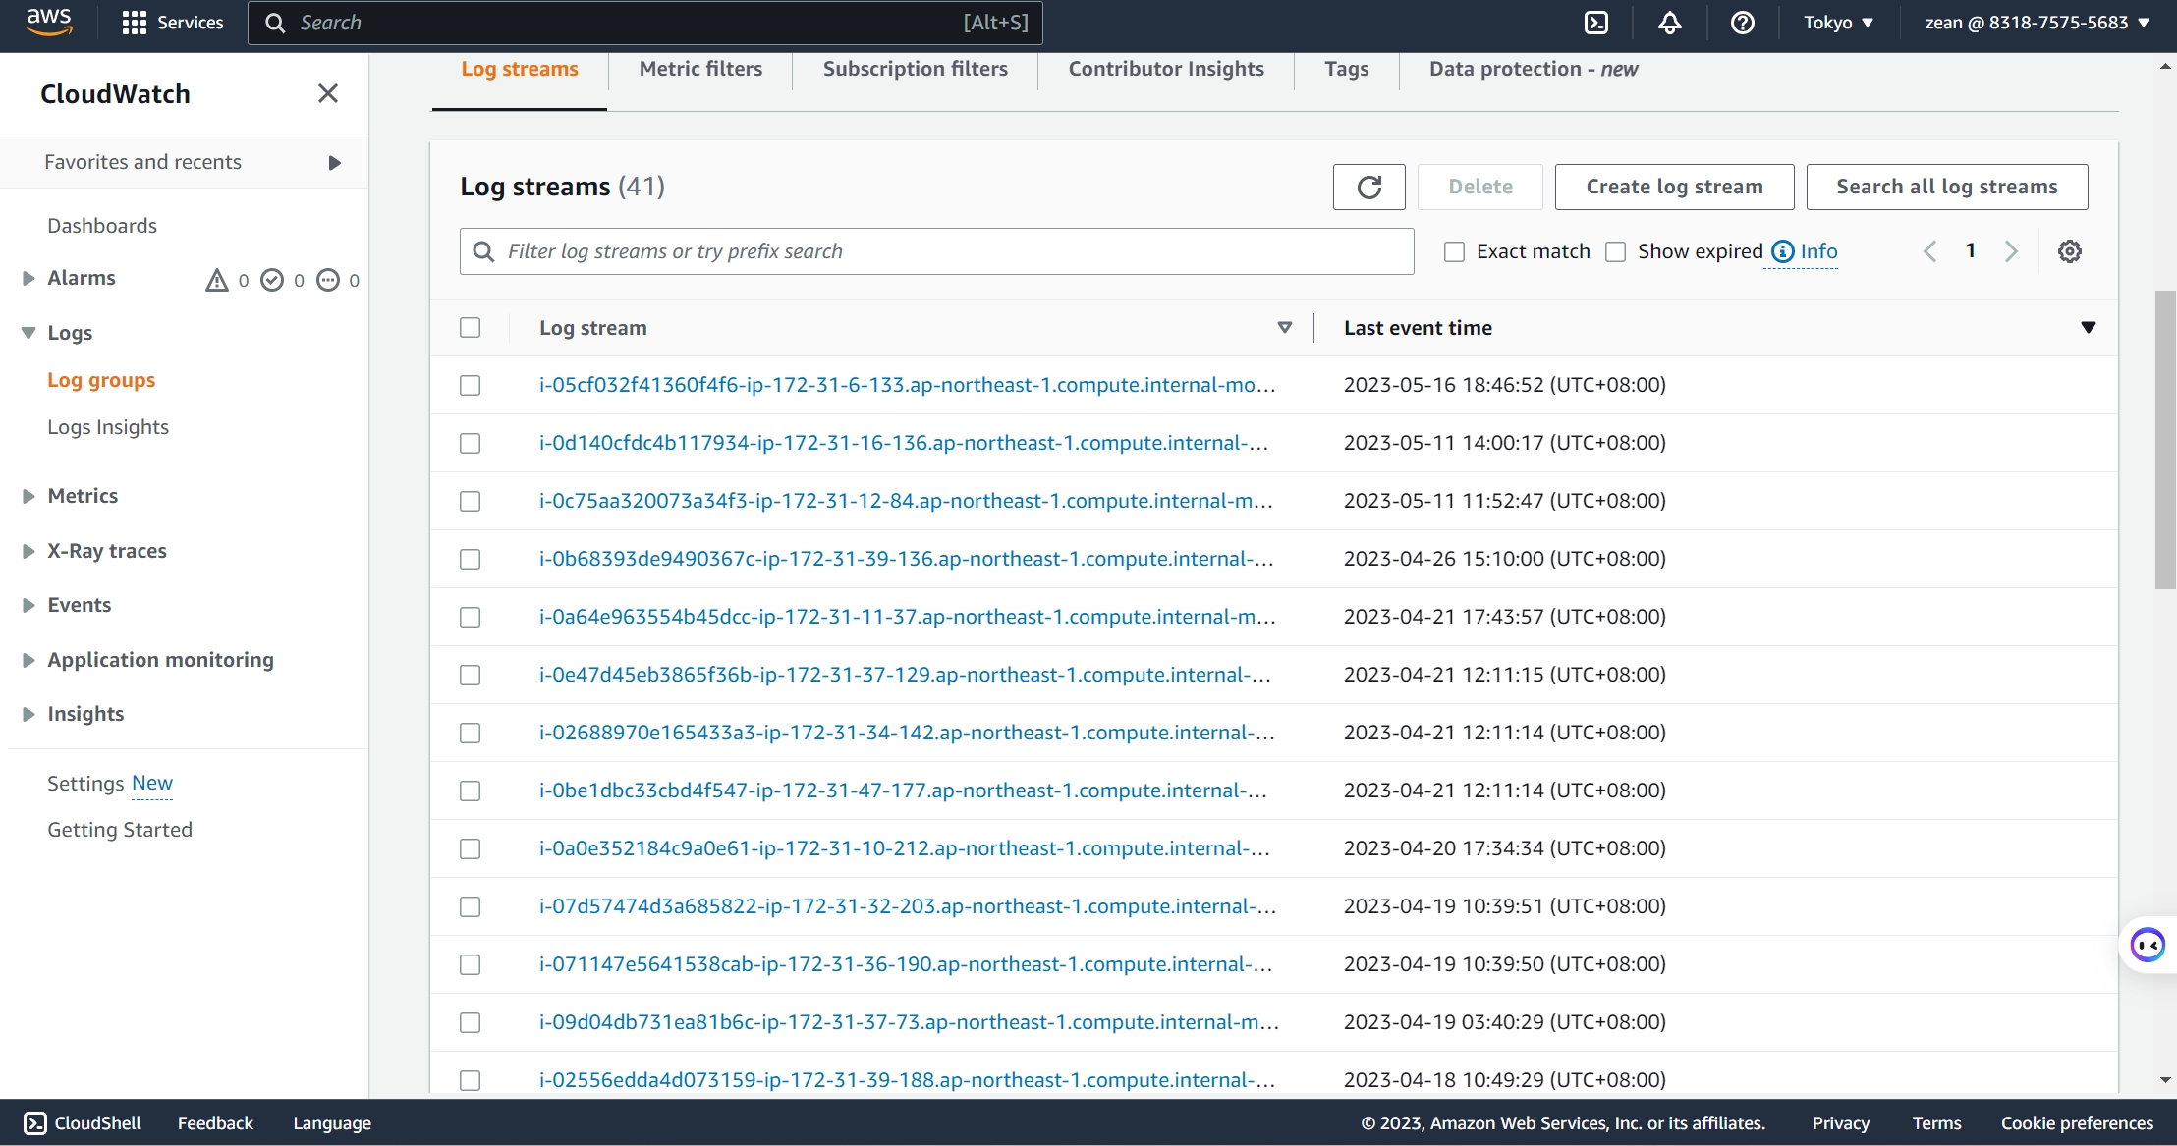
Task: Expand the Insights sidebar section
Action: tap(28, 715)
